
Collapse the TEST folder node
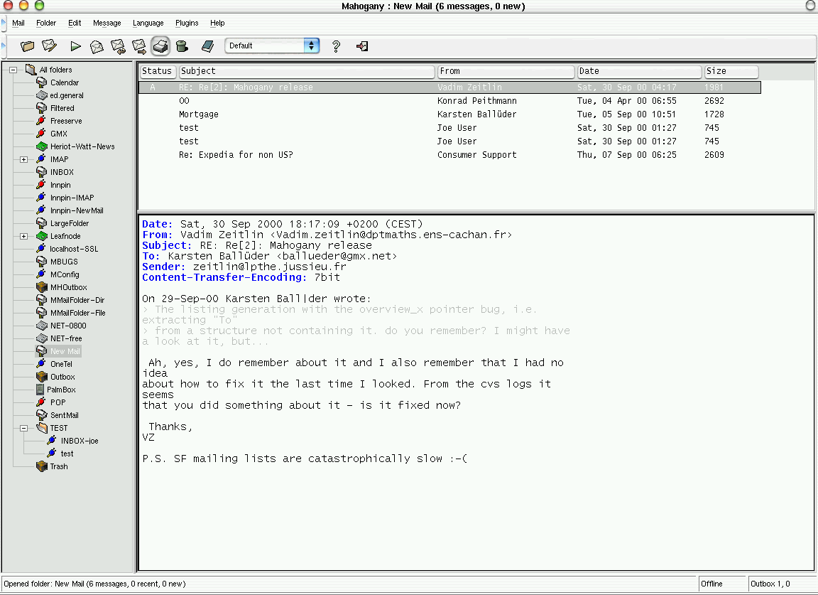23,428
